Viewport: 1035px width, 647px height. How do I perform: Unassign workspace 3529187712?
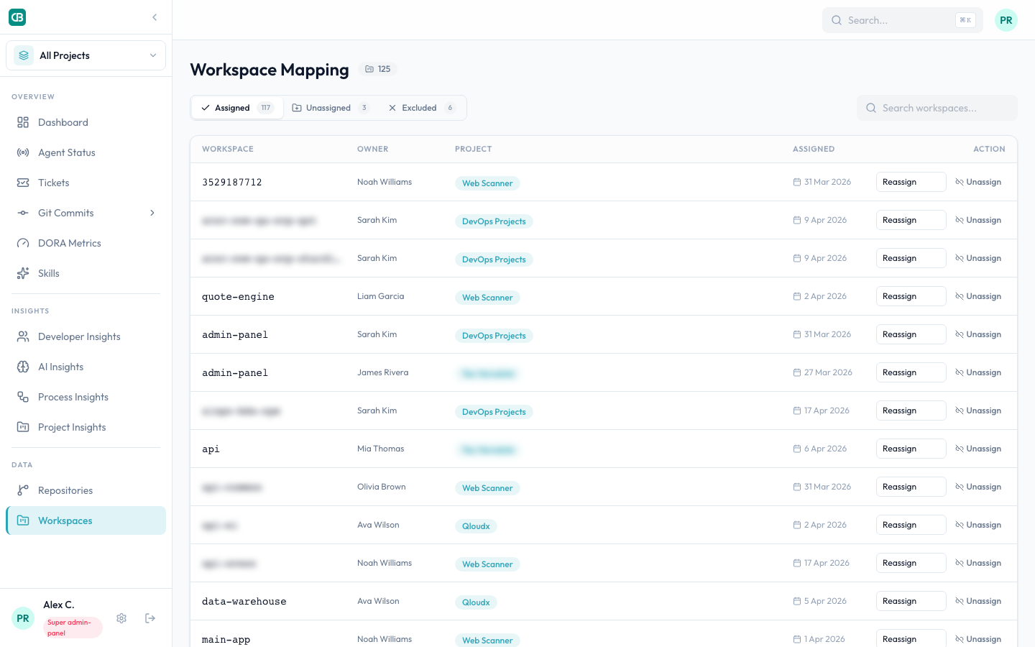coord(978,182)
